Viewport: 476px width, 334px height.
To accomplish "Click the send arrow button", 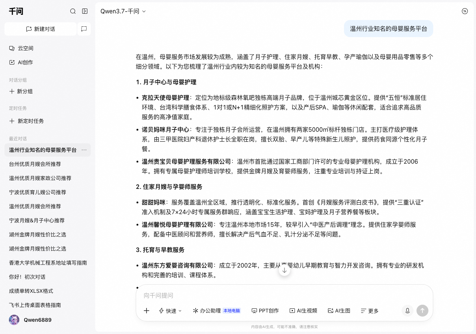I will 422,311.
